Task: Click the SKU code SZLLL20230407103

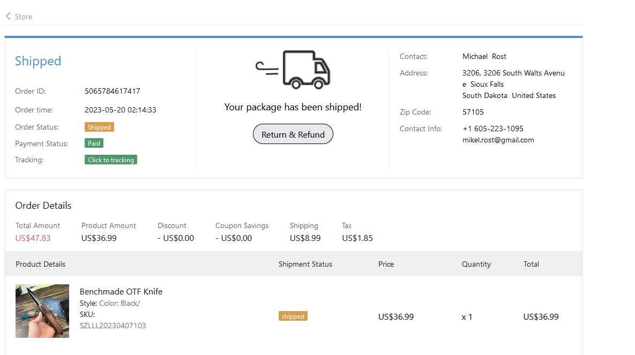Action: pos(113,326)
